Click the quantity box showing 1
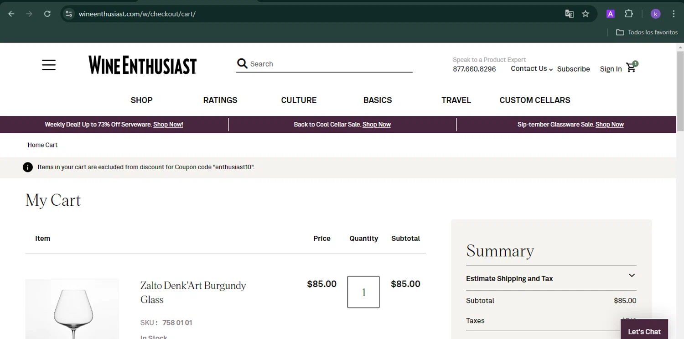The height and width of the screenshot is (339, 684). [x=363, y=292]
